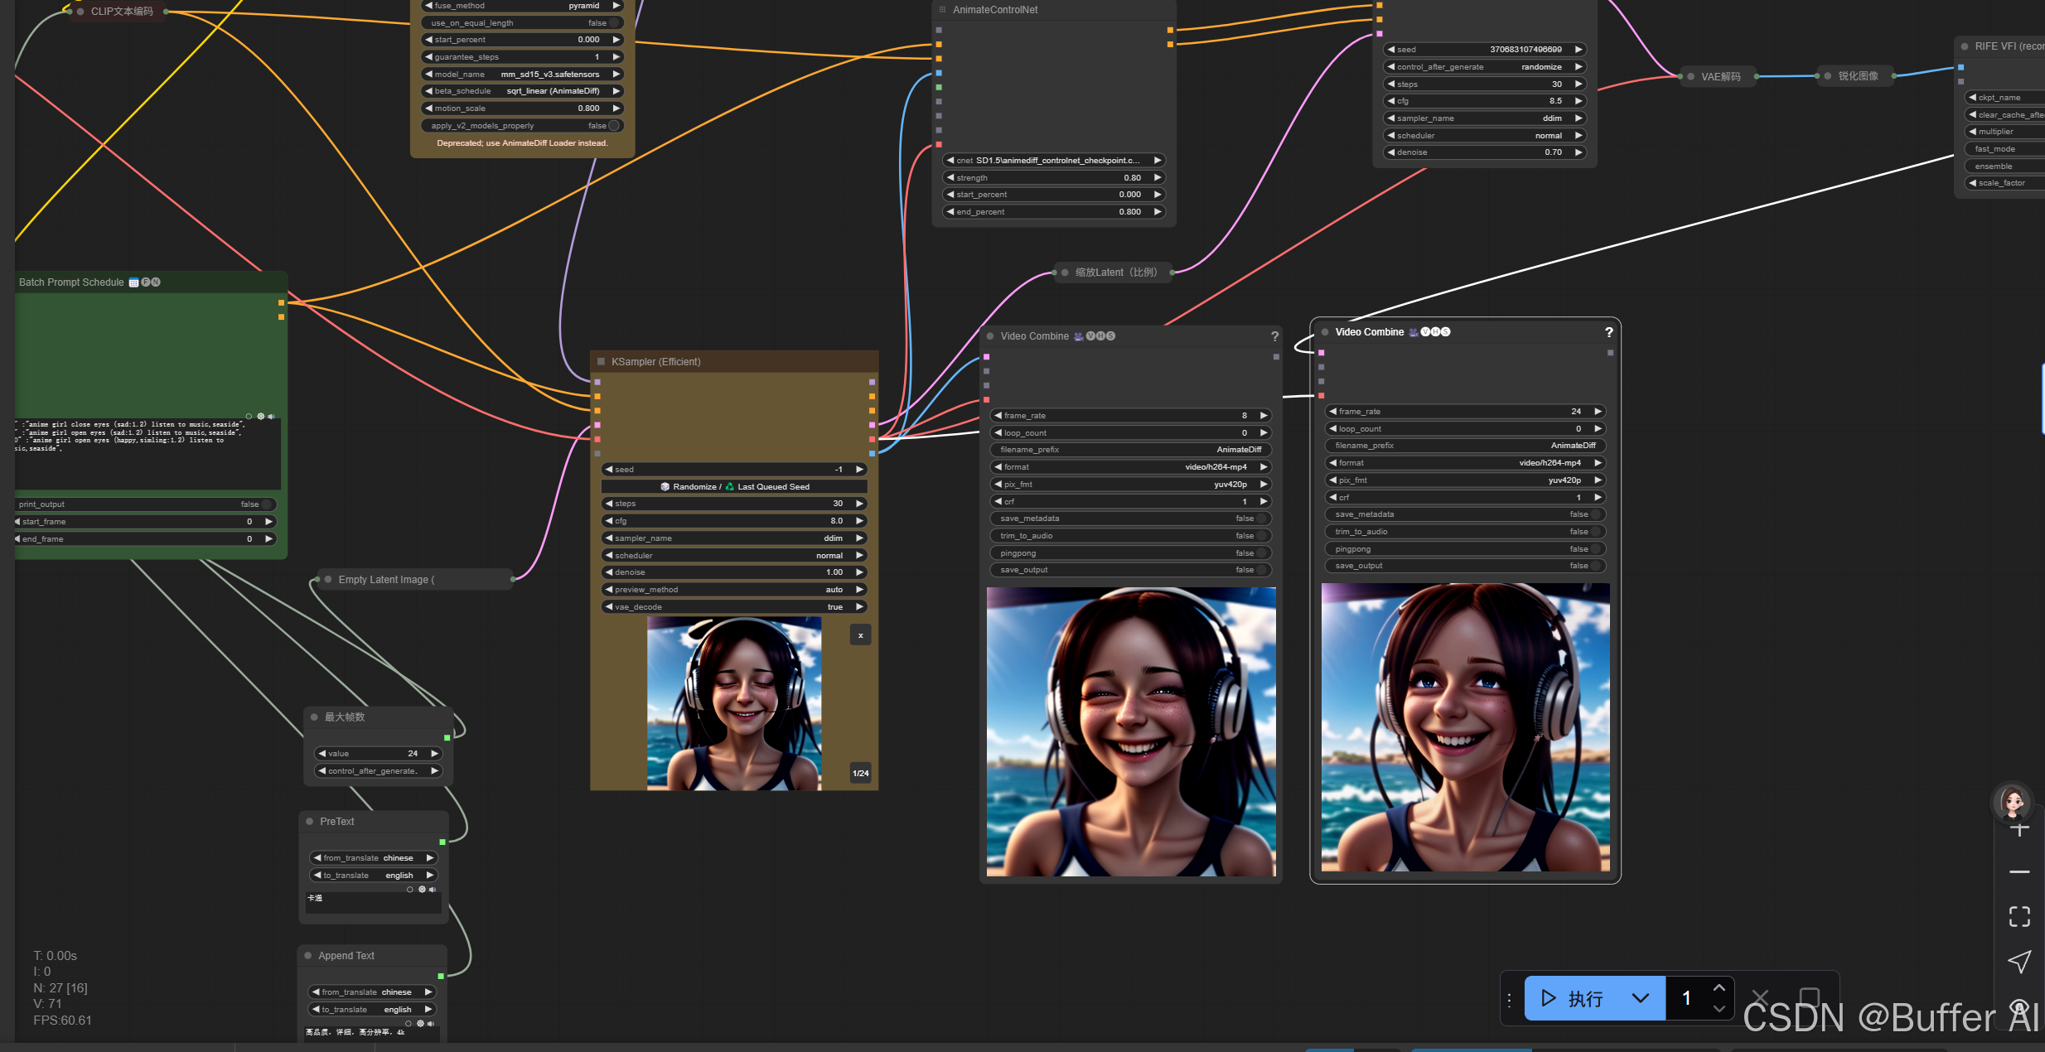Image resolution: width=2045 pixels, height=1052 pixels.
Task: Click collapse dot of AnimateControlNet node
Action: [942, 10]
